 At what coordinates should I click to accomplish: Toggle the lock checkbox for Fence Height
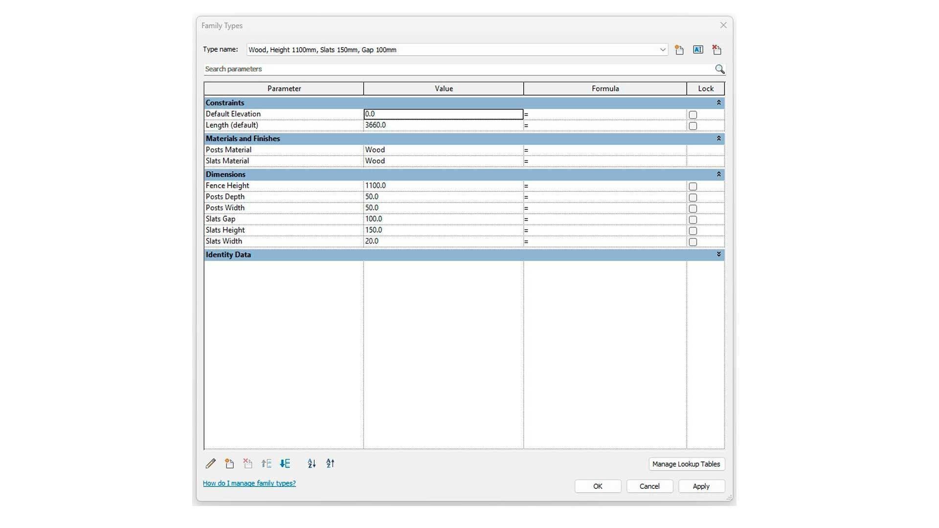[x=693, y=186]
